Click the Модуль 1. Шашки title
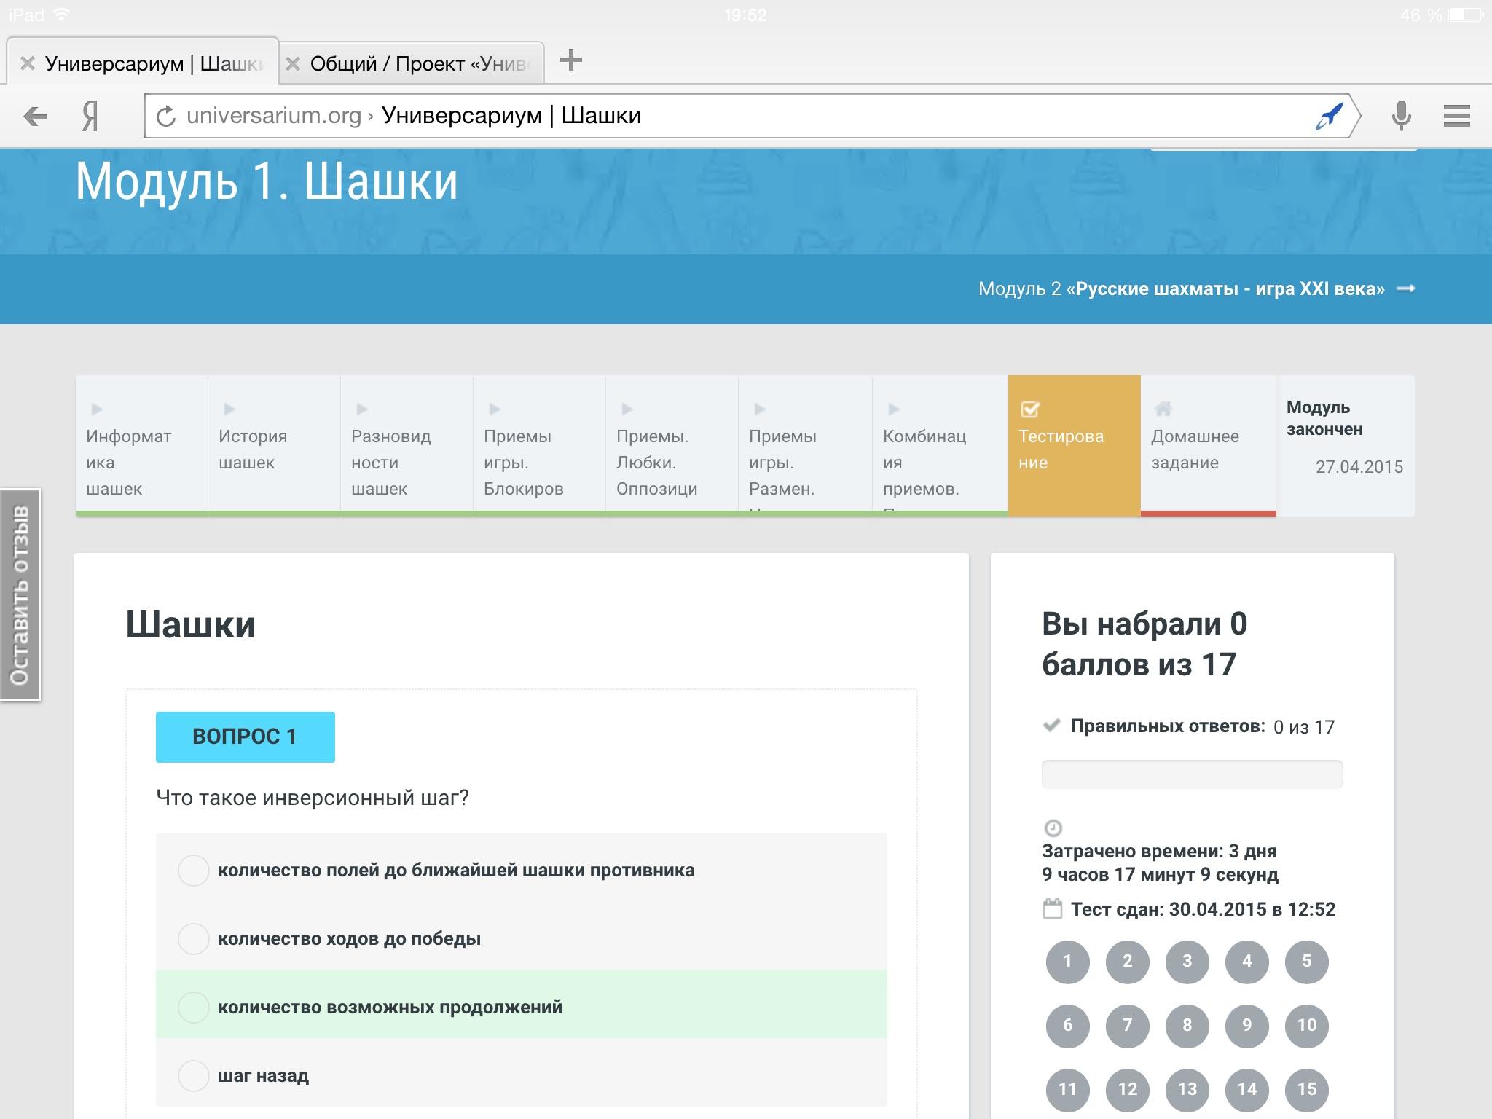 pyautogui.click(x=267, y=181)
